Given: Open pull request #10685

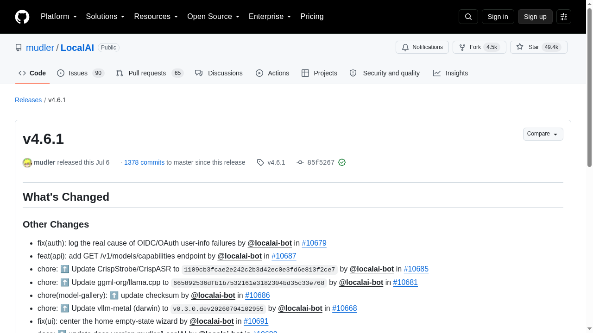Looking at the screenshot, I should tap(416, 269).
